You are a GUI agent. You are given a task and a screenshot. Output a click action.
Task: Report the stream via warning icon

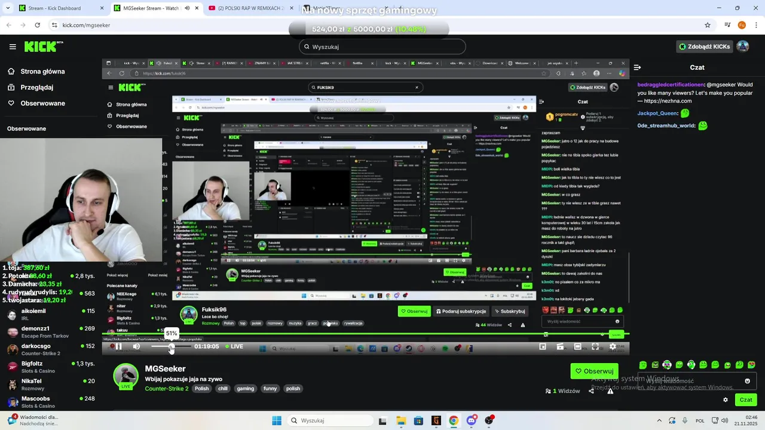coord(610,391)
